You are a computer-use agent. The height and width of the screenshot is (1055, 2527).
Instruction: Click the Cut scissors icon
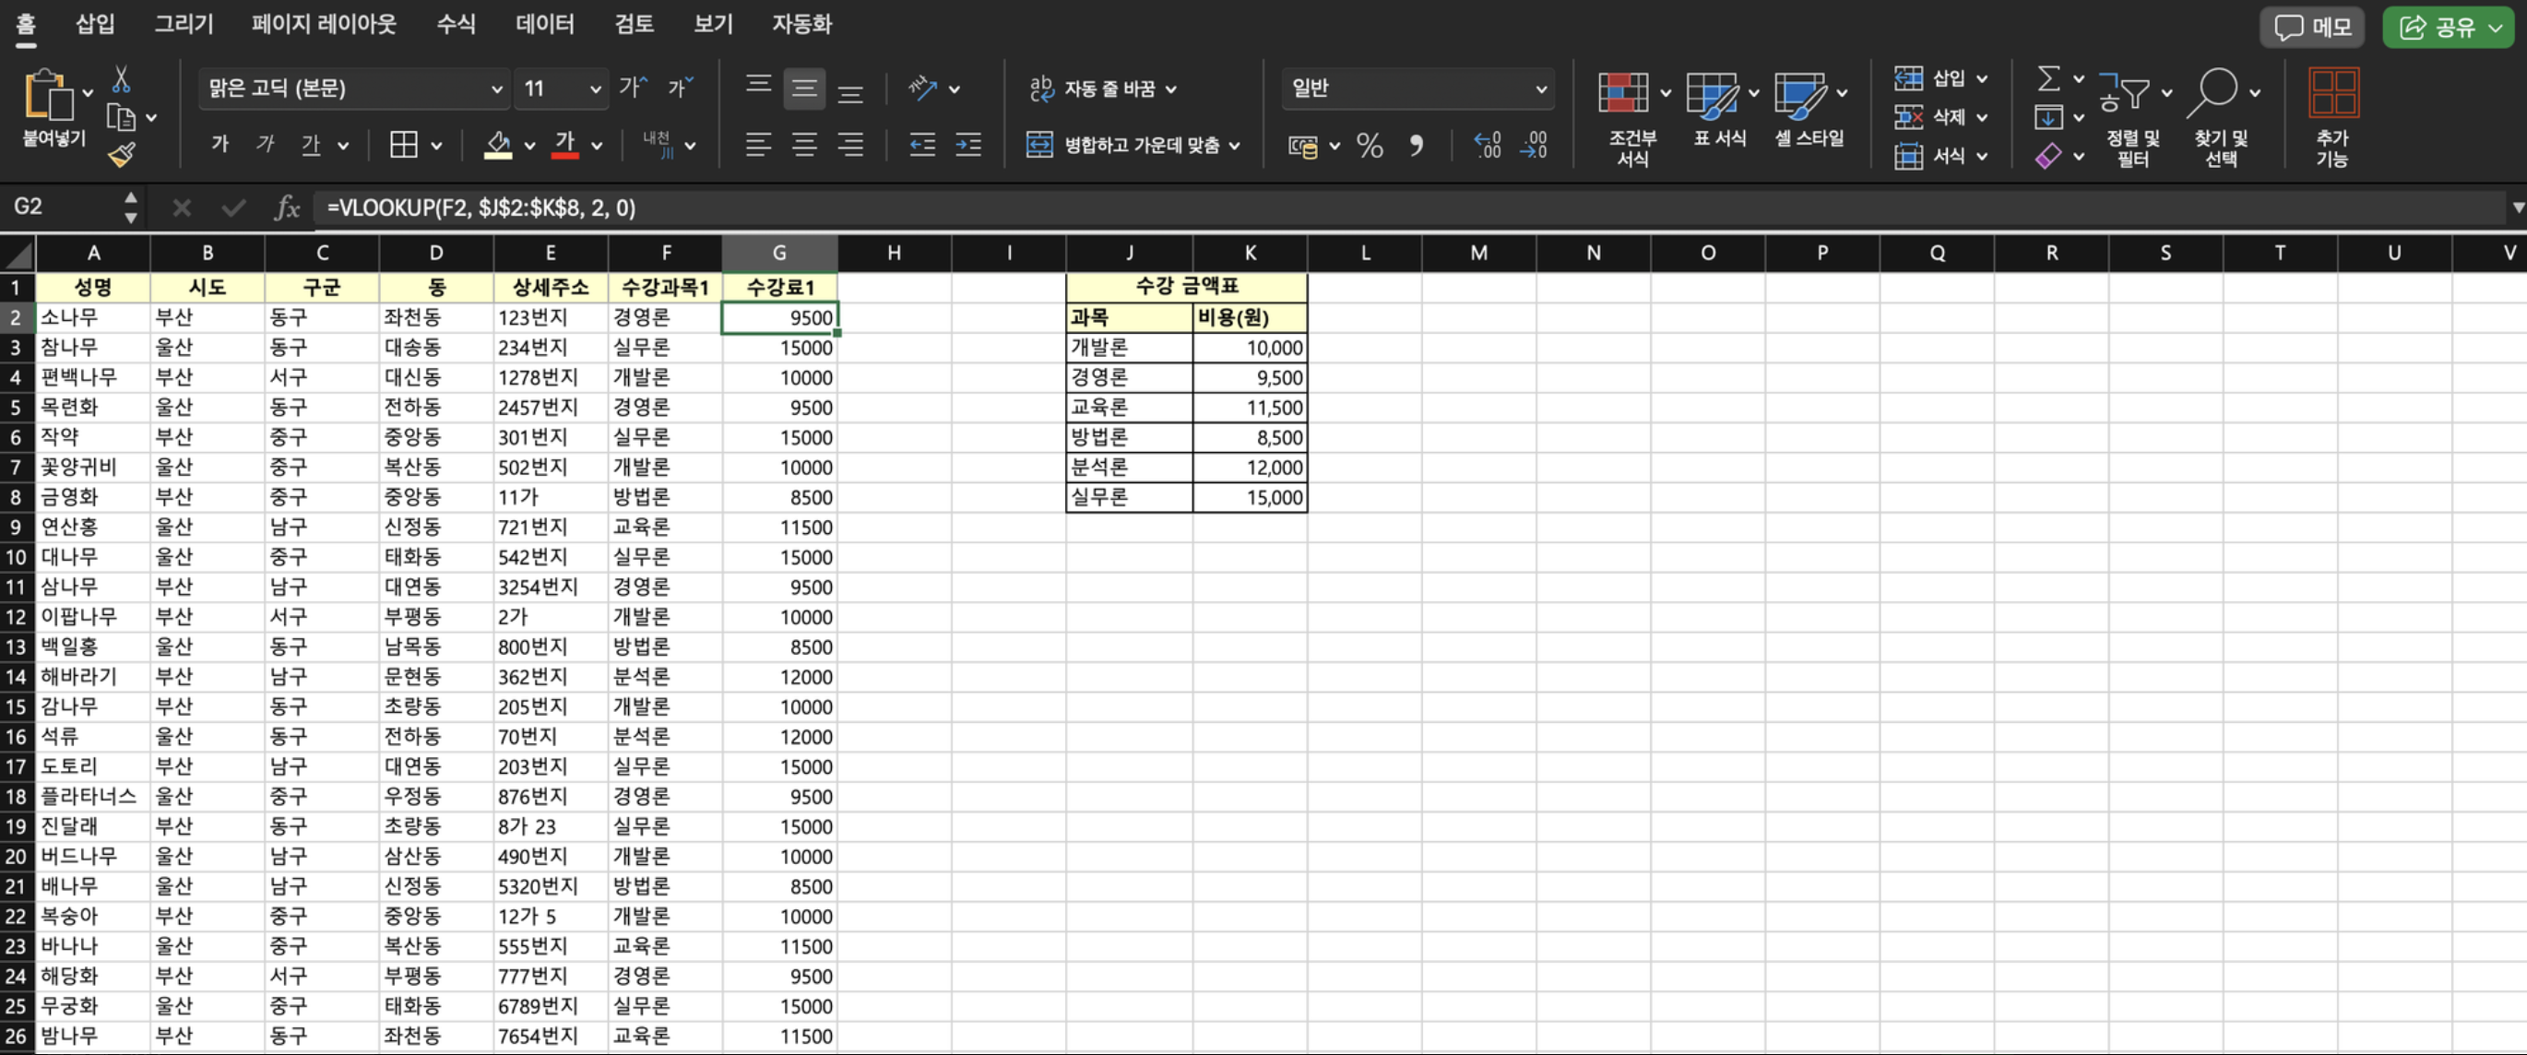click(121, 79)
